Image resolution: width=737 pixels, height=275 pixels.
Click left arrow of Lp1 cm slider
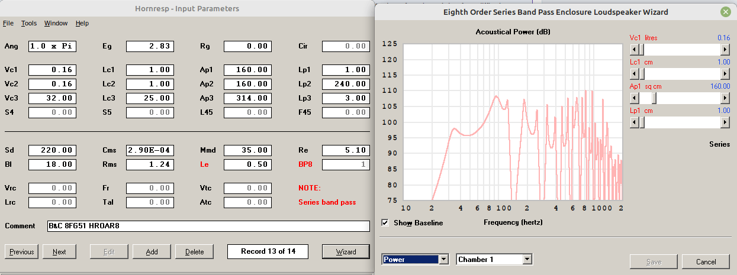click(635, 122)
